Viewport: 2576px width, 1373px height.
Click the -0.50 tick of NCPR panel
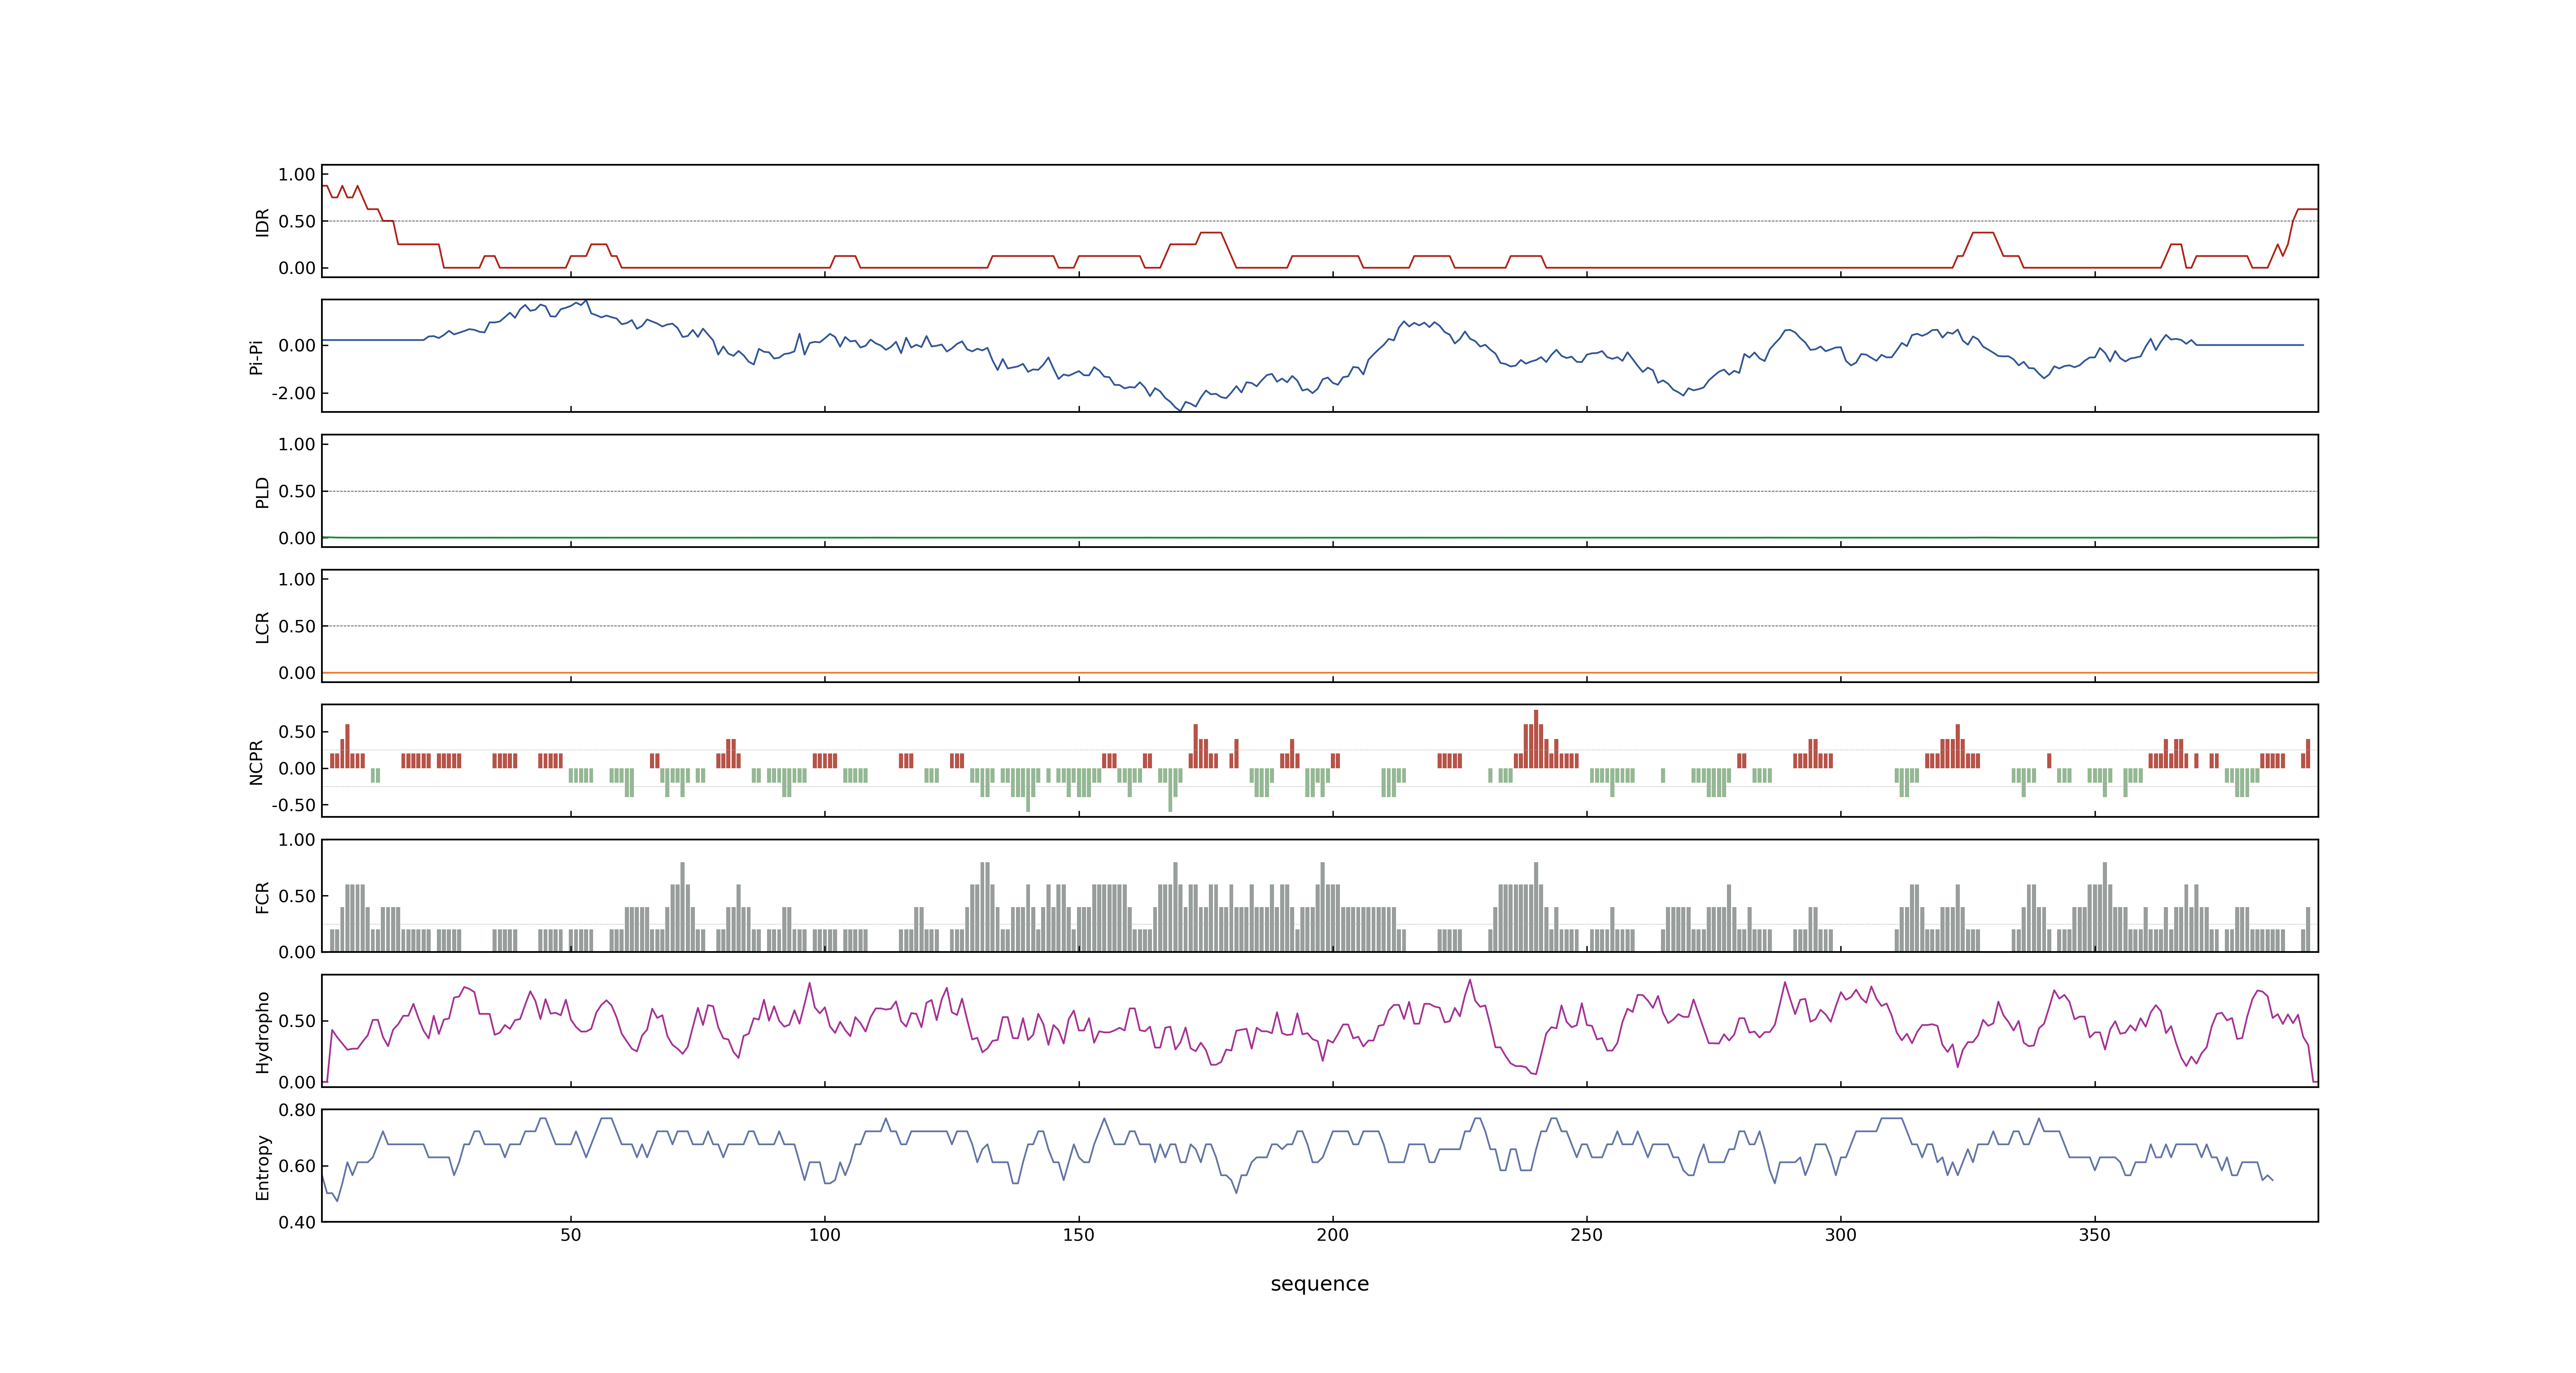293,805
